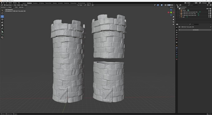The width and height of the screenshot is (212, 115).
Task: Switch to Solid viewport shading
Action: (x=169, y=5)
